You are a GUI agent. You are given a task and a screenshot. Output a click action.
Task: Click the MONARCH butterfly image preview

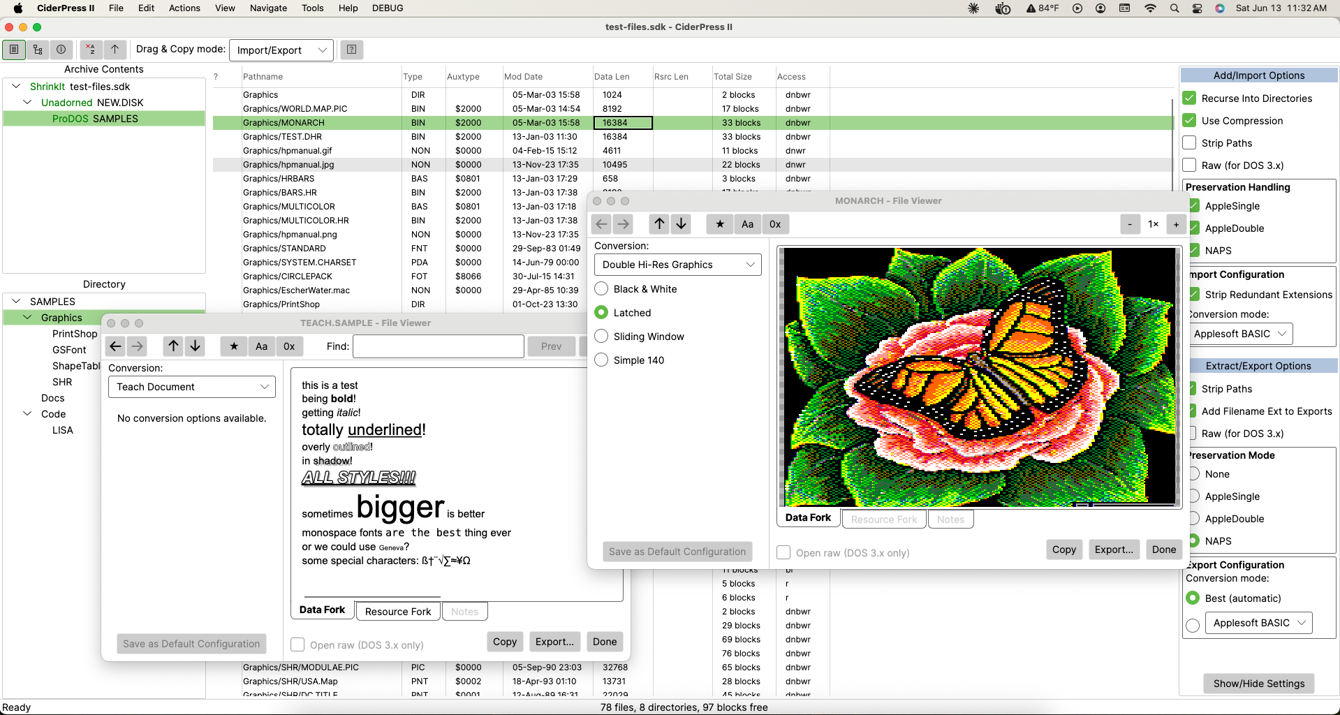click(979, 376)
